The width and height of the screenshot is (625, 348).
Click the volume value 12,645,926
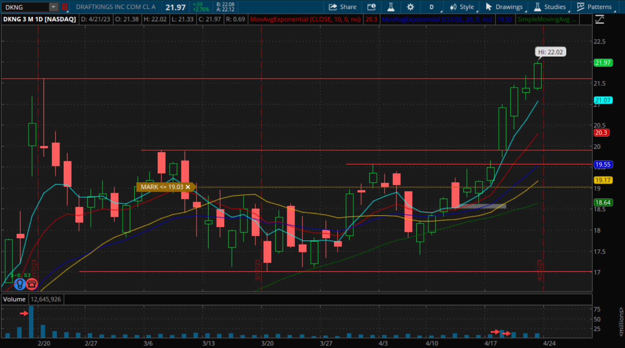pos(46,299)
